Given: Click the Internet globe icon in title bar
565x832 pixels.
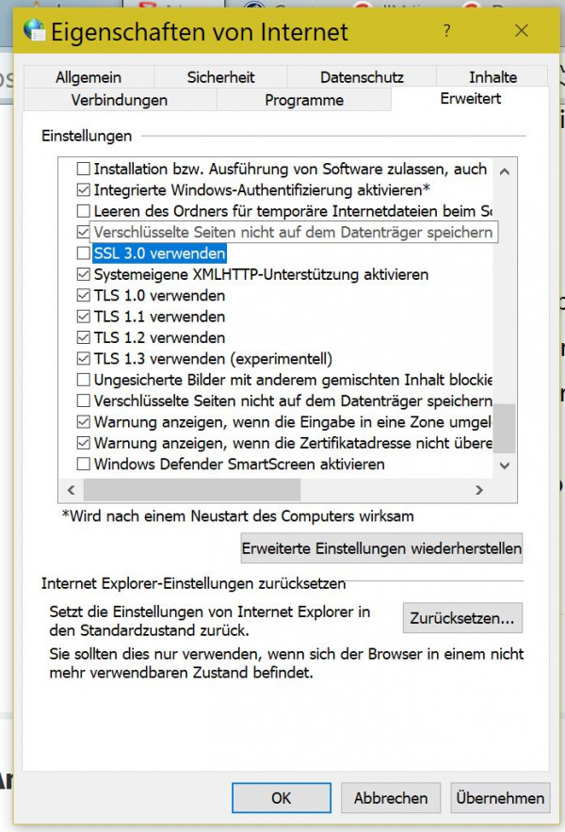Looking at the screenshot, I should (x=35, y=30).
